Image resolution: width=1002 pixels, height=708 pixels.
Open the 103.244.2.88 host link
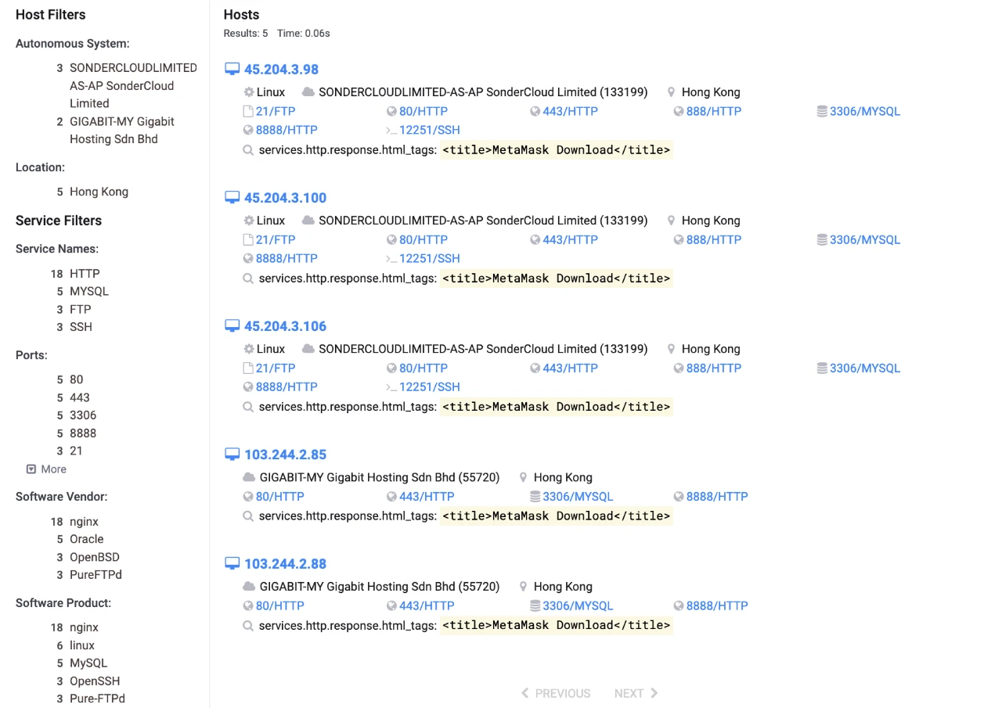click(285, 564)
